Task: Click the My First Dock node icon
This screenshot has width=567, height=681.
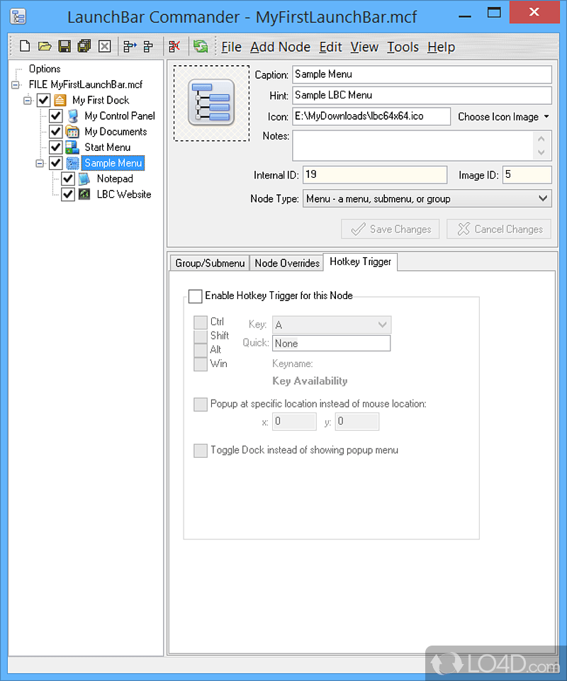Action: [60, 101]
